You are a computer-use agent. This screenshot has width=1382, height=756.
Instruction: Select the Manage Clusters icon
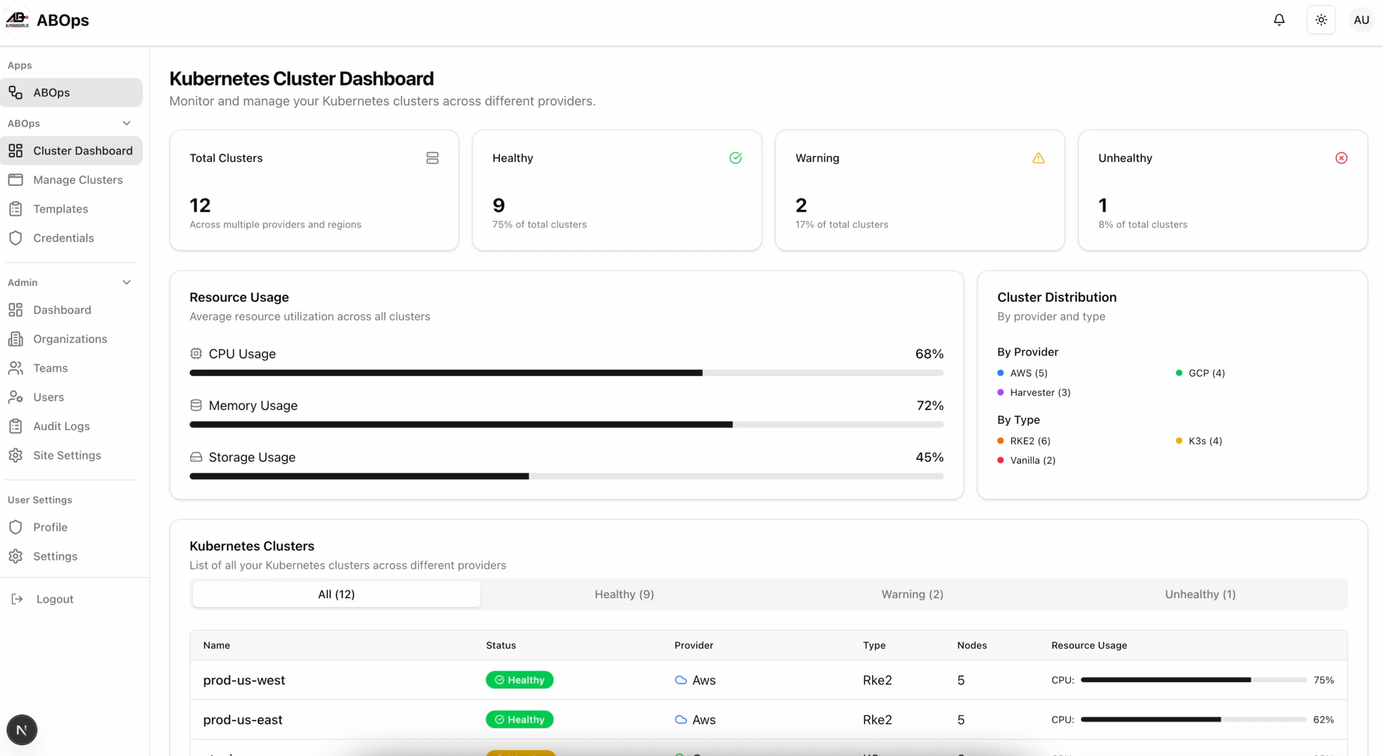(16, 180)
